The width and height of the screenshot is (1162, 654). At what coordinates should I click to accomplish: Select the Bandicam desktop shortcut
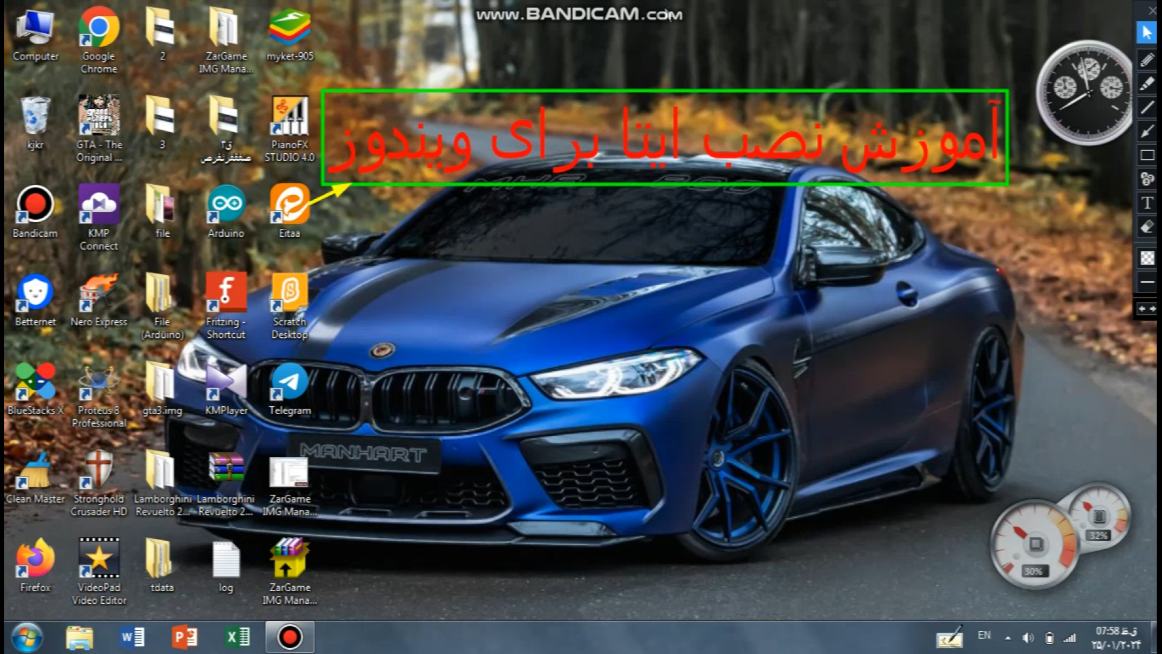(x=35, y=211)
